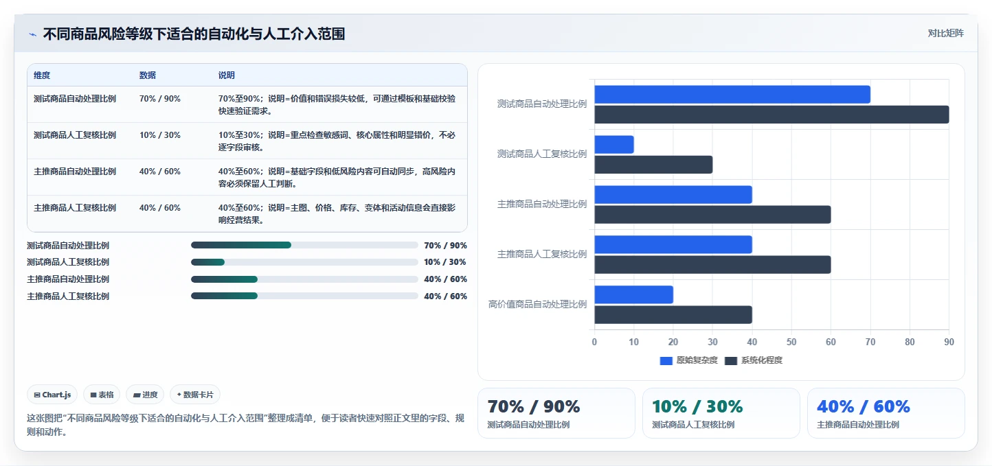This screenshot has width=992, height=466.
Task: Click the chart axis label 高价值商品自动处理比例
Action: pos(537,304)
